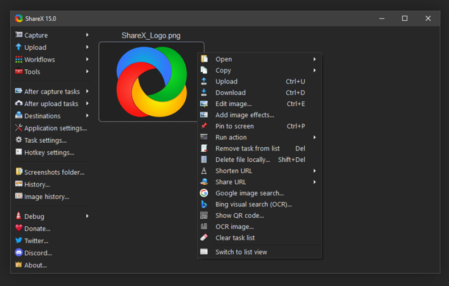449x286 pixels.
Task: Select the ShareX_Logo.png thumbnail
Action: click(151, 82)
